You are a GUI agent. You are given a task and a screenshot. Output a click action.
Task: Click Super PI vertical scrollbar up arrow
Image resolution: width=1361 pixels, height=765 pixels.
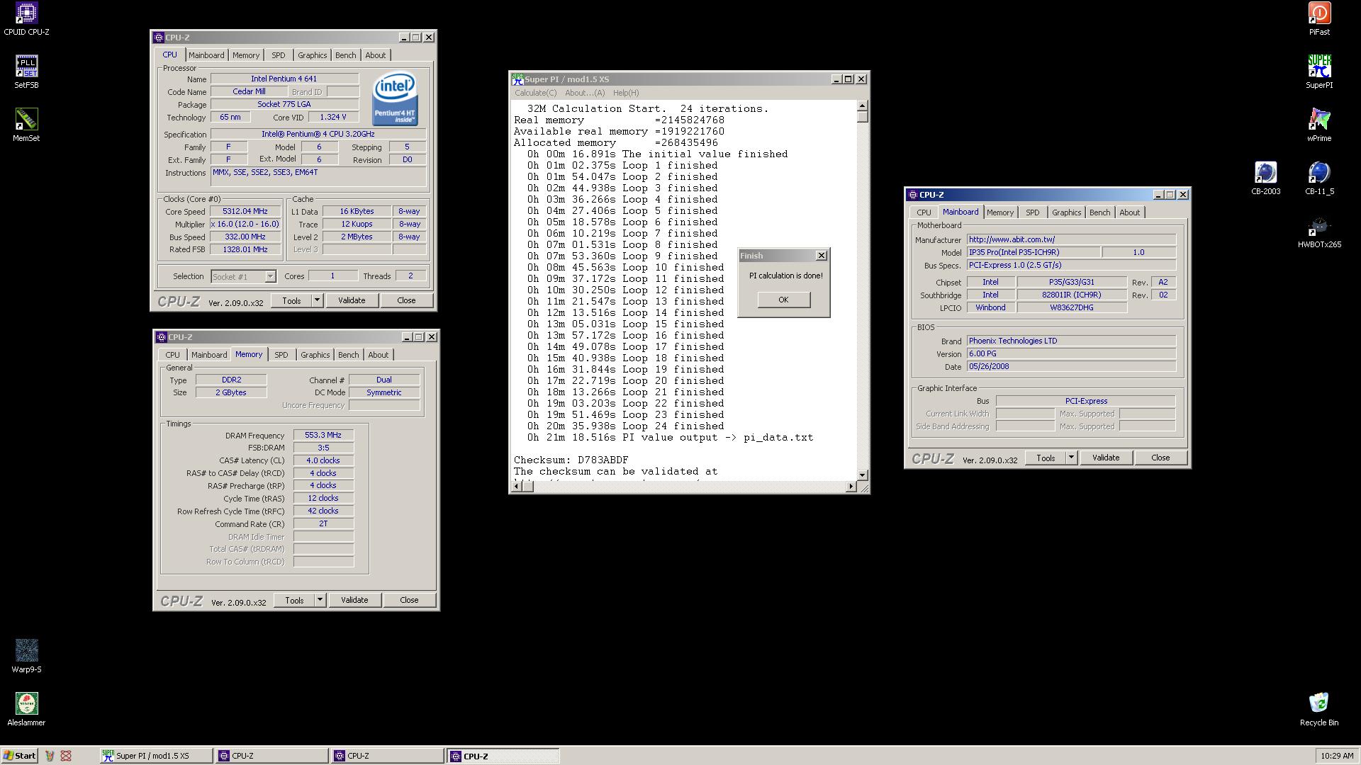click(863, 106)
